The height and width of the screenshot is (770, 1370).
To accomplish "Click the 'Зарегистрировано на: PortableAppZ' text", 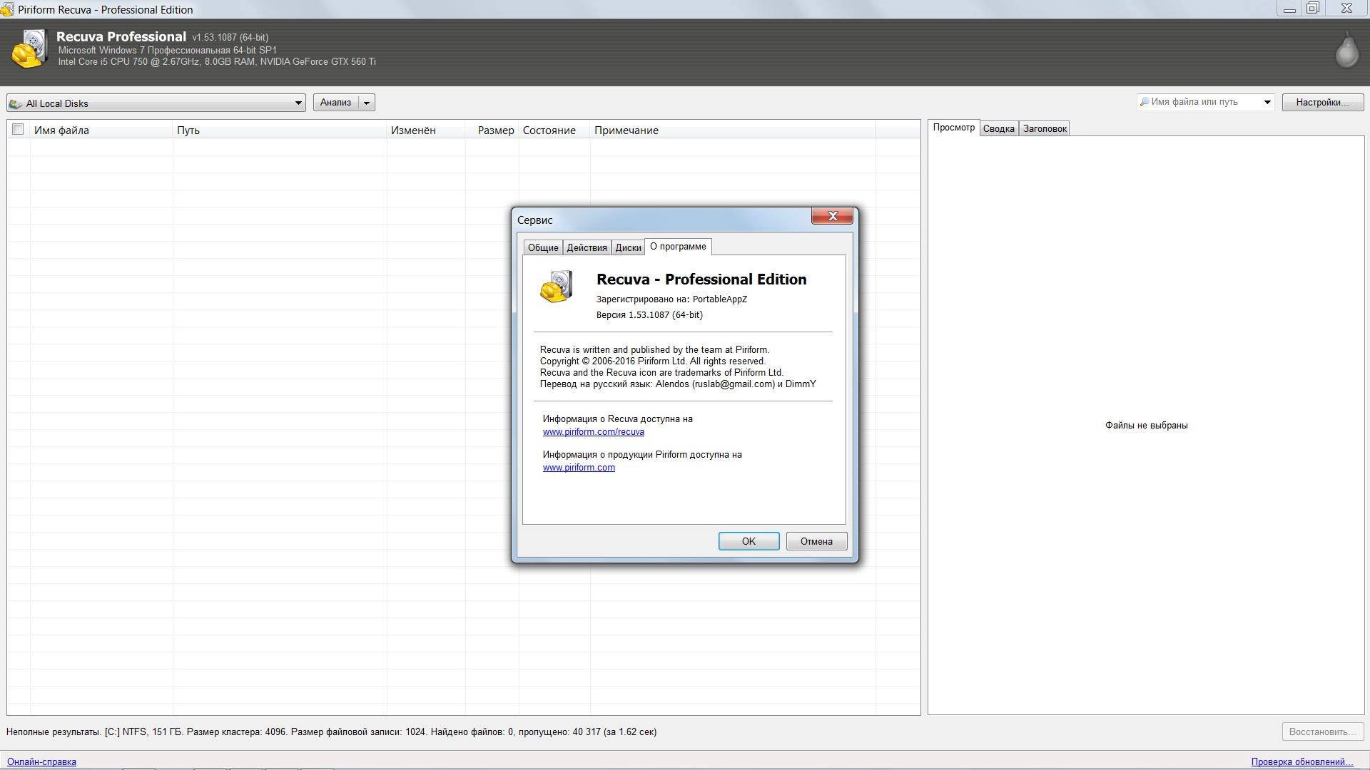I will 671,299.
